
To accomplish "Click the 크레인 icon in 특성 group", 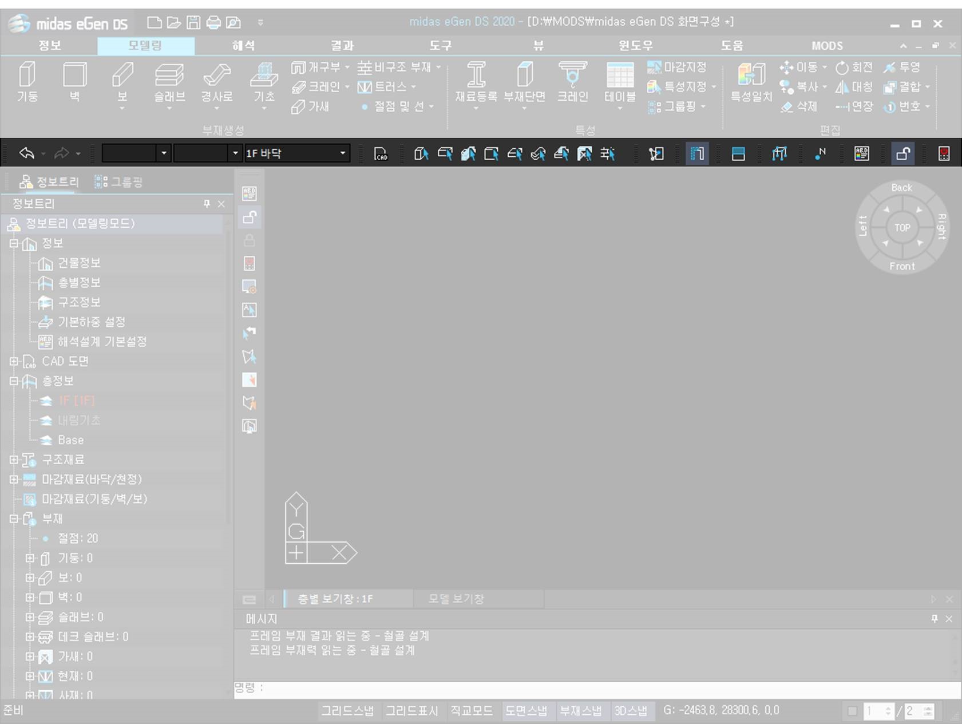I will (x=572, y=82).
